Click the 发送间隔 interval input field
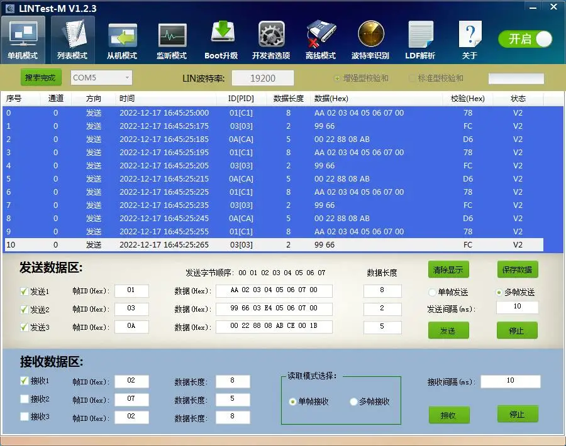Image resolution: width=566 pixels, height=446 pixels. point(517,307)
